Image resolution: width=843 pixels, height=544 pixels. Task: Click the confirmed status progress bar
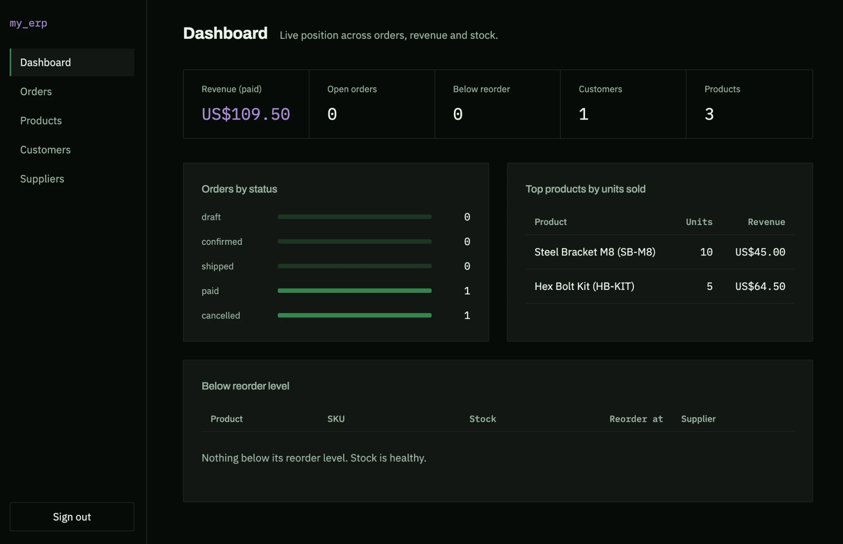tap(354, 241)
